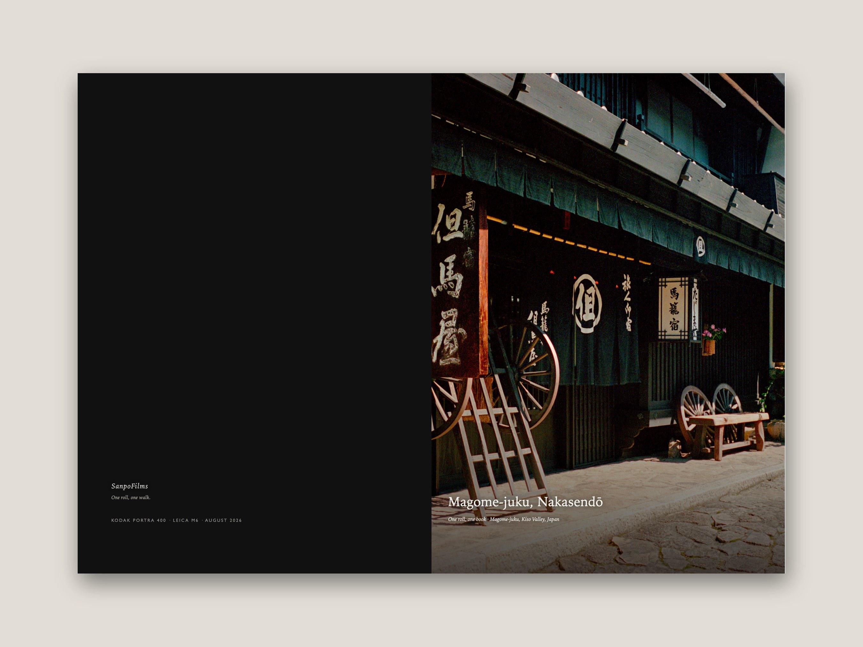863x647 pixels.
Task: Click the 'KODAK PORTRA 400' text
Action: pos(138,520)
